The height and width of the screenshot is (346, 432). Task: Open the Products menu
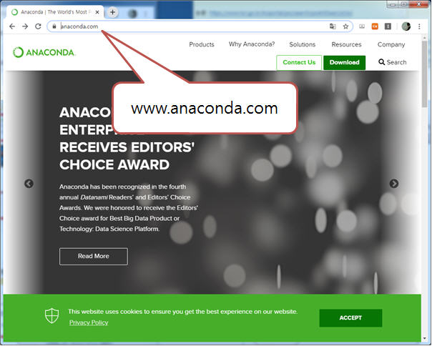(202, 44)
